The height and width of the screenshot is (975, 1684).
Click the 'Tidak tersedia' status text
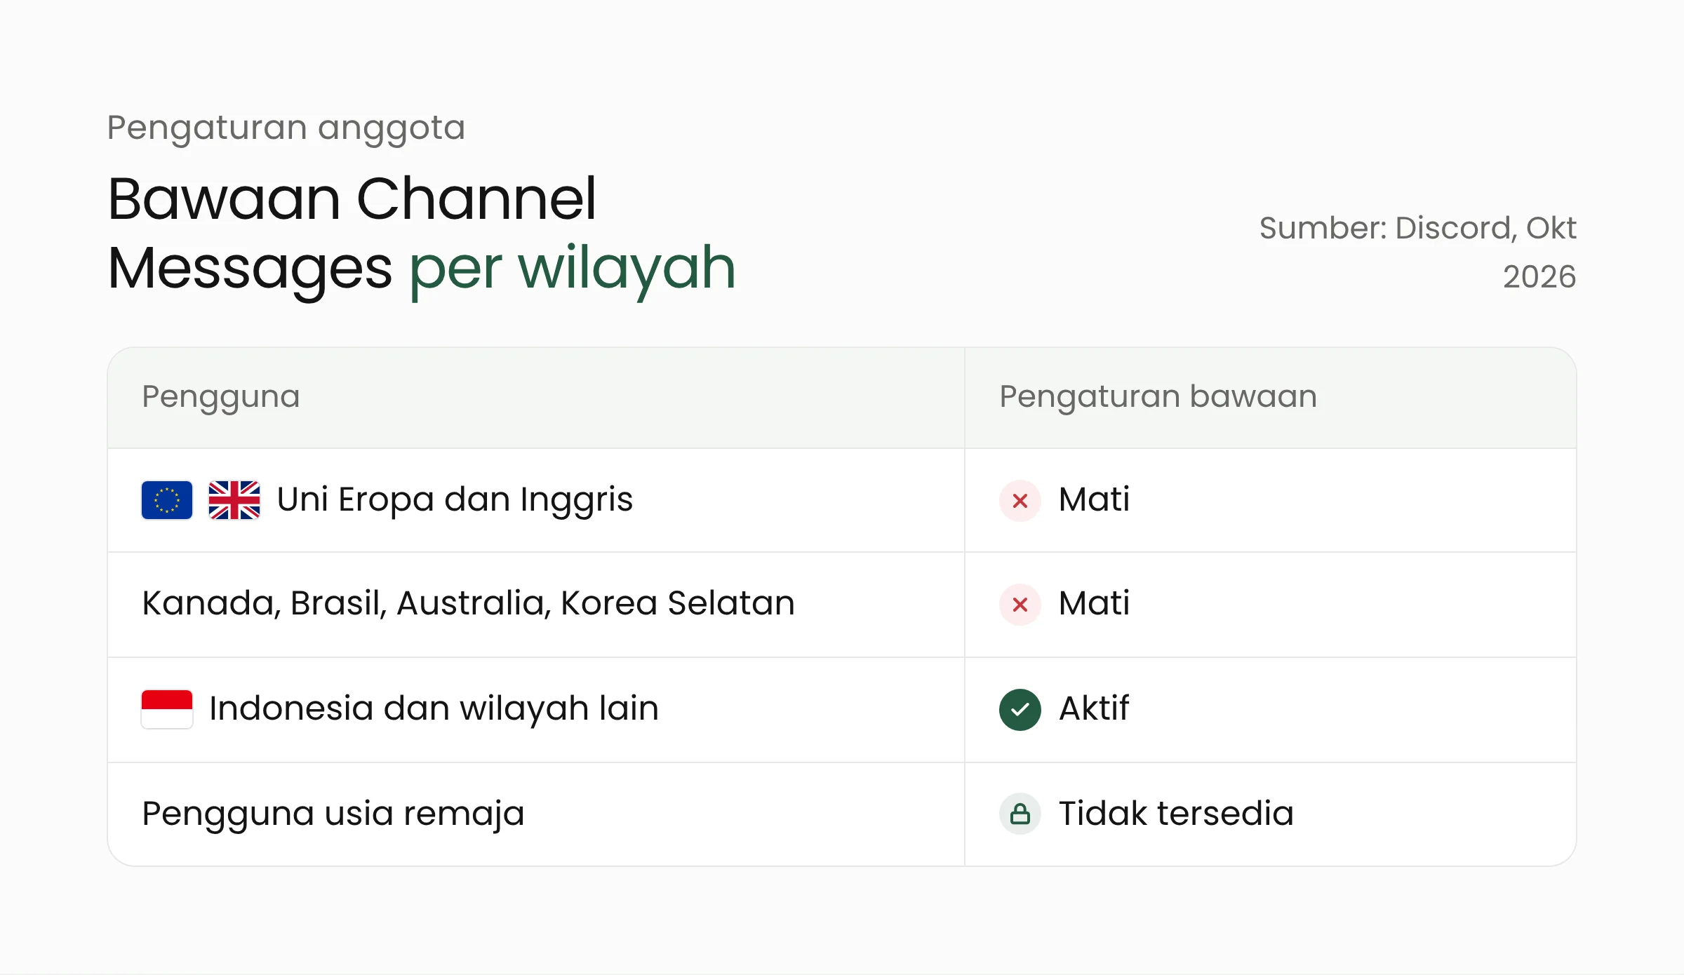(x=1176, y=814)
